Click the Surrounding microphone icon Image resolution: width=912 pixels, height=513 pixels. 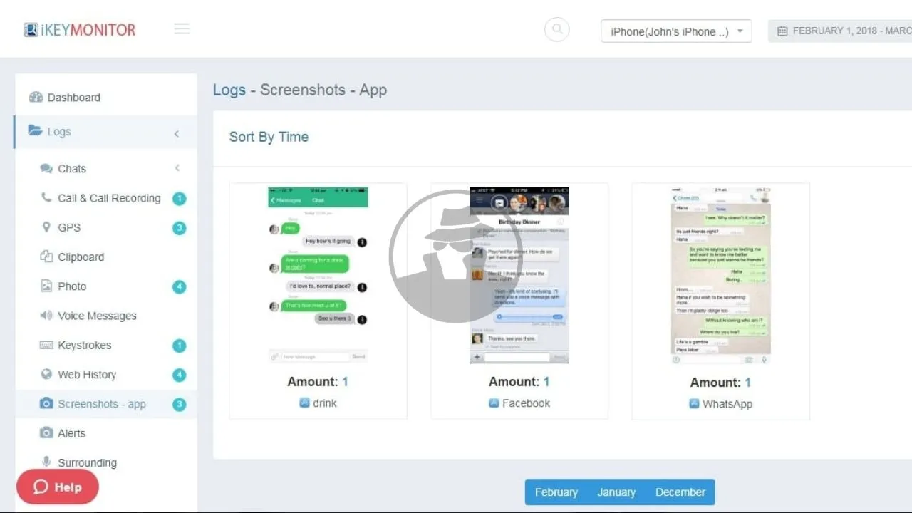click(x=46, y=462)
